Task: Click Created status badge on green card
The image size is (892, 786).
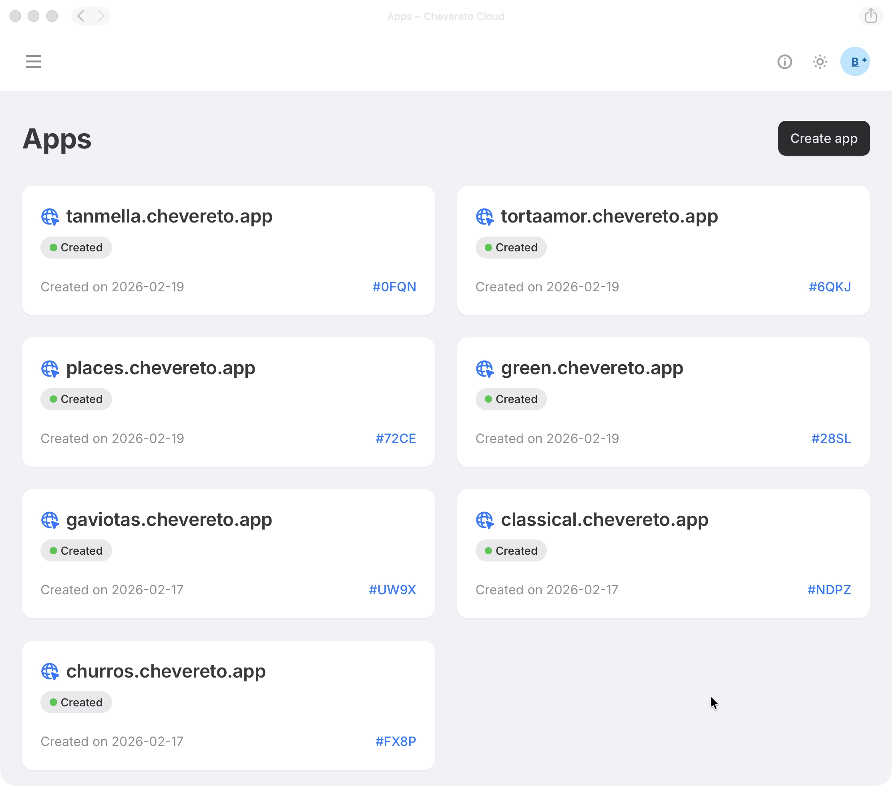Action: click(x=511, y=399)
